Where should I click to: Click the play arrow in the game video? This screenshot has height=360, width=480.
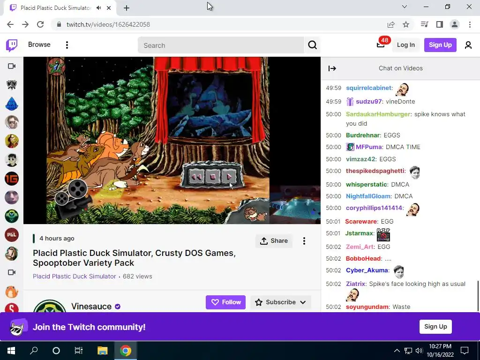pyautogui.click(x=229, y=177)
